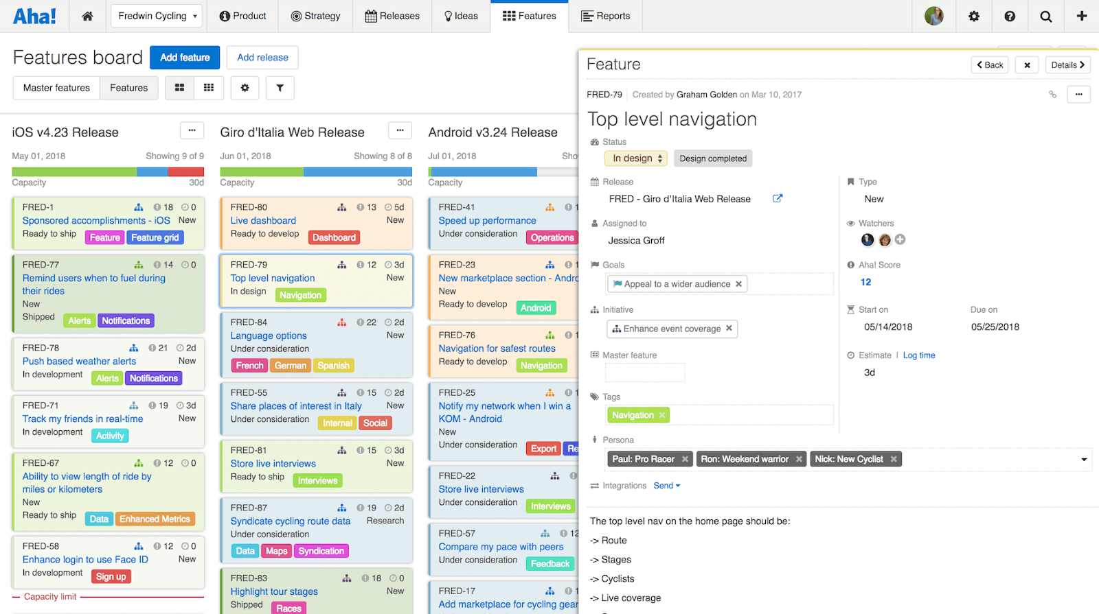Click the Aha! logo
The image size is (1099, 614).
click(35, 16)
